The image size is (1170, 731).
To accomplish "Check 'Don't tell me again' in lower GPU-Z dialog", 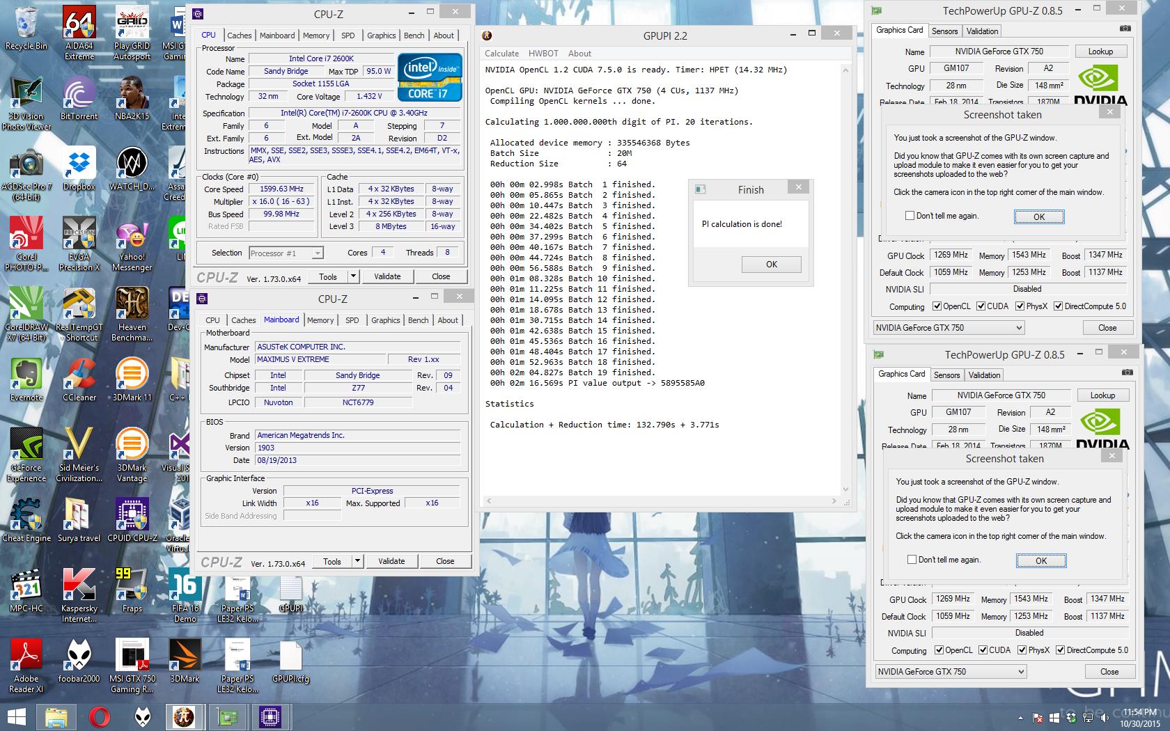I will pos(912,560).
